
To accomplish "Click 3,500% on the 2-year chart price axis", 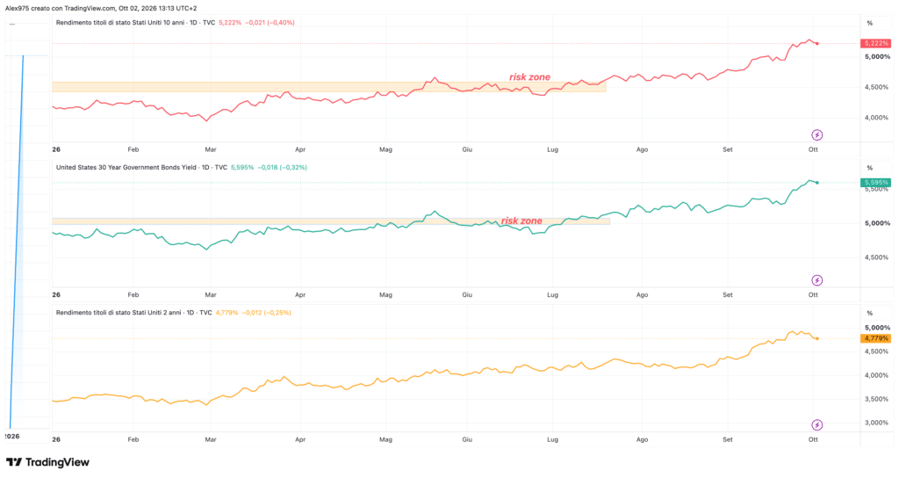I will [x=877, y=399].
